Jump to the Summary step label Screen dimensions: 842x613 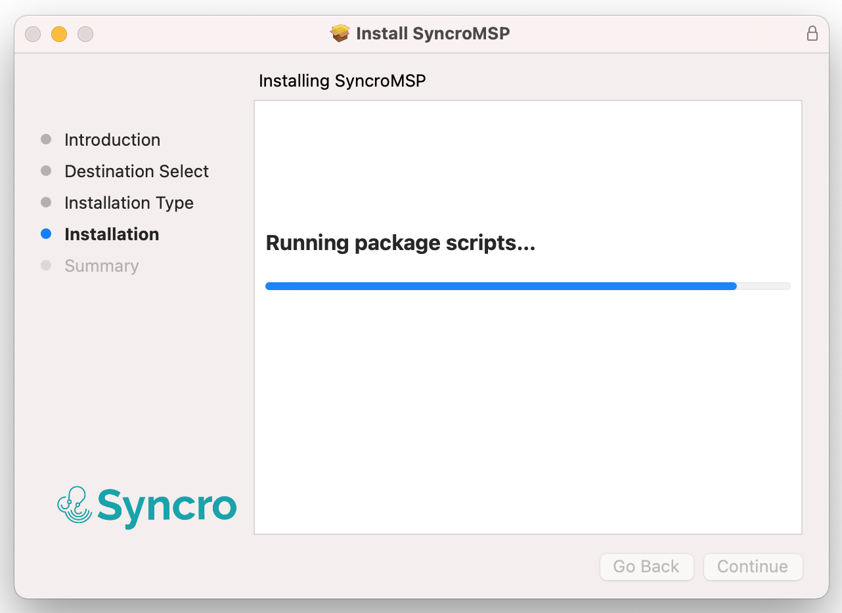pyautogui.click(x=102, y=266)
